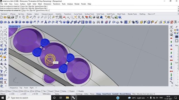Switch to the Curve Tools toolbar tab
179x100 pixels.
78,14
